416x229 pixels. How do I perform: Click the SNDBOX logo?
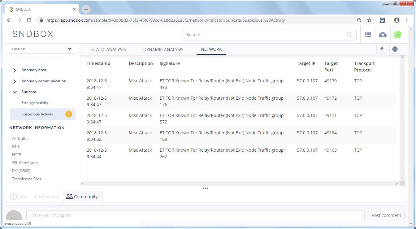coord(33,34)
